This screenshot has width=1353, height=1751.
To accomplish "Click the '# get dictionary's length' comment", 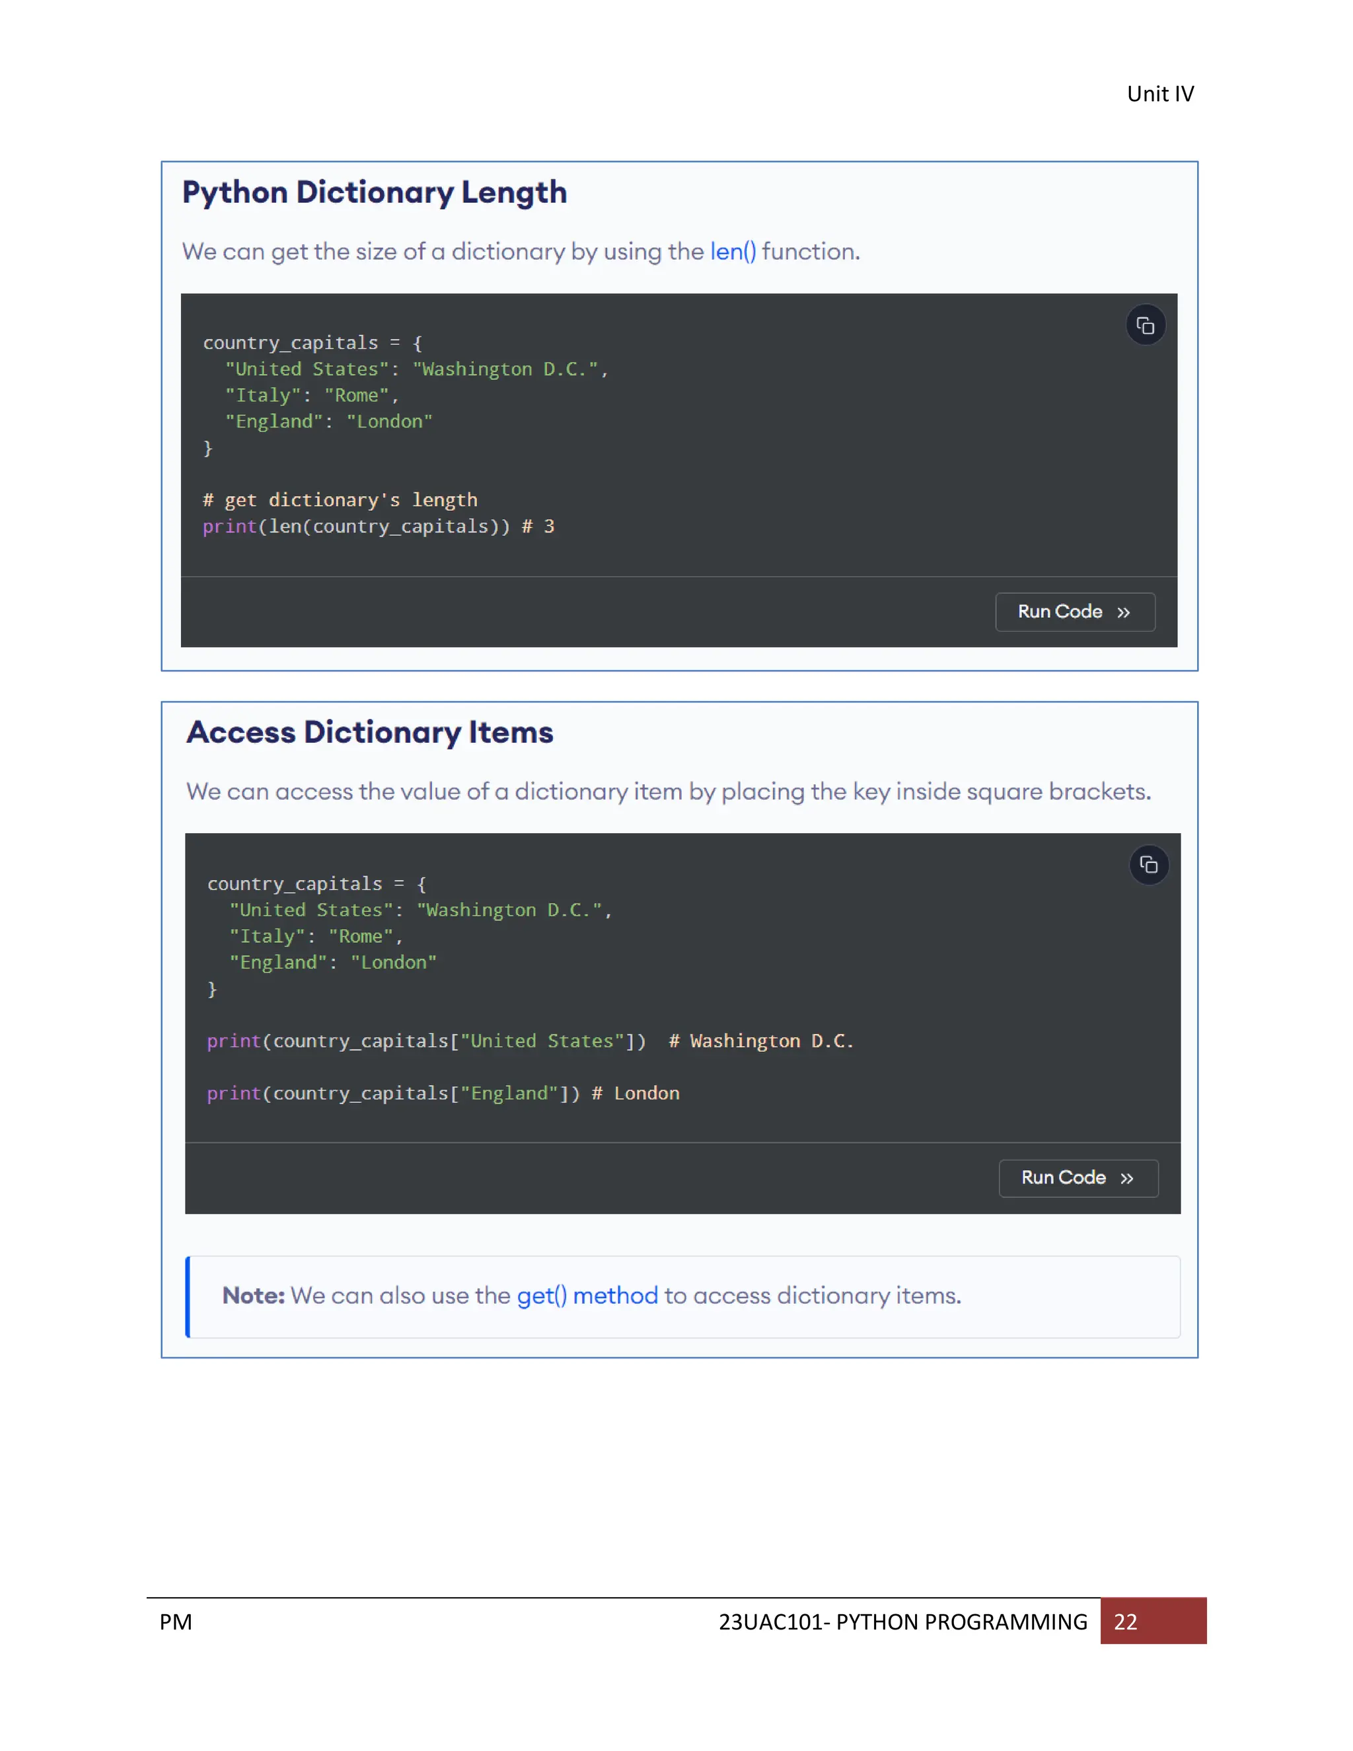I will point(340,500).
